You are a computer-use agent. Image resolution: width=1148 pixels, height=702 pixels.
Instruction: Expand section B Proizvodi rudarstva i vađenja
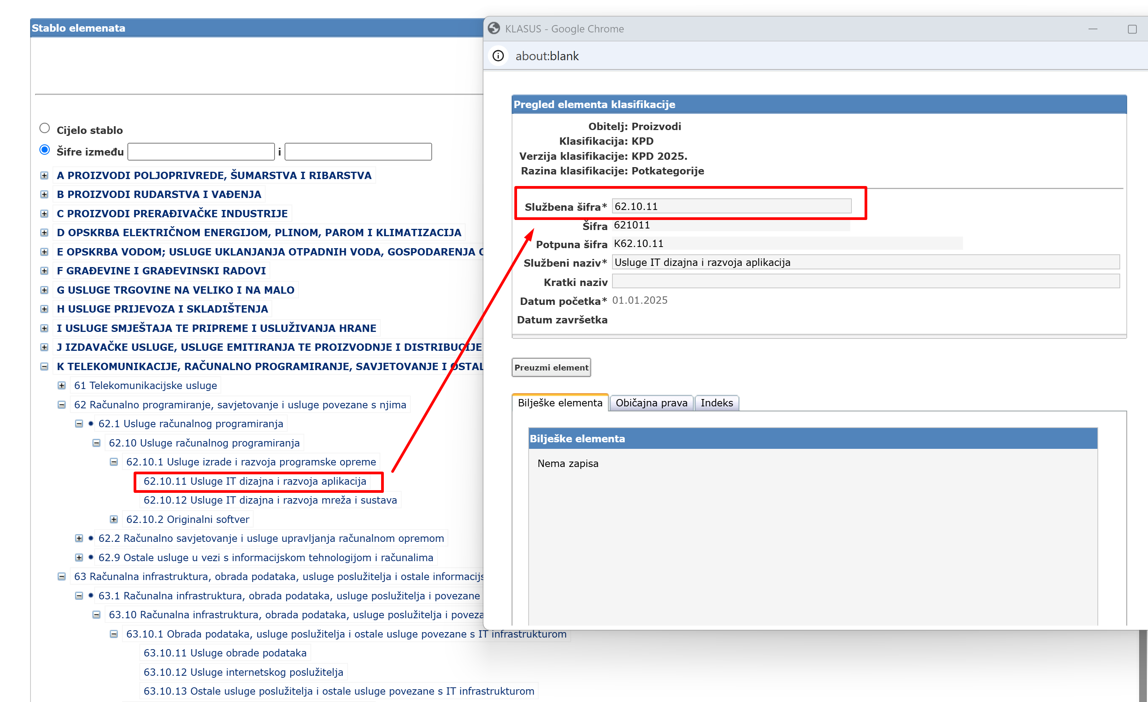[x=44, y=195]
